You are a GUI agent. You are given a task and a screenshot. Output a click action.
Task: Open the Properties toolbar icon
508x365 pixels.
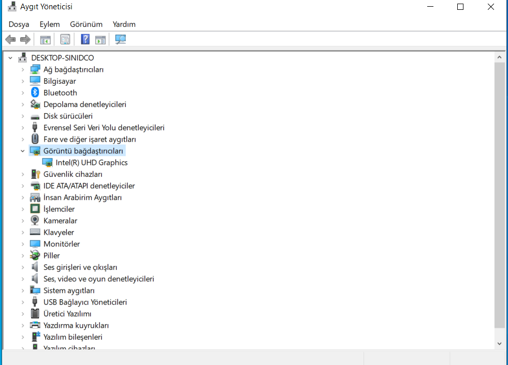click(x=65, y=39)
